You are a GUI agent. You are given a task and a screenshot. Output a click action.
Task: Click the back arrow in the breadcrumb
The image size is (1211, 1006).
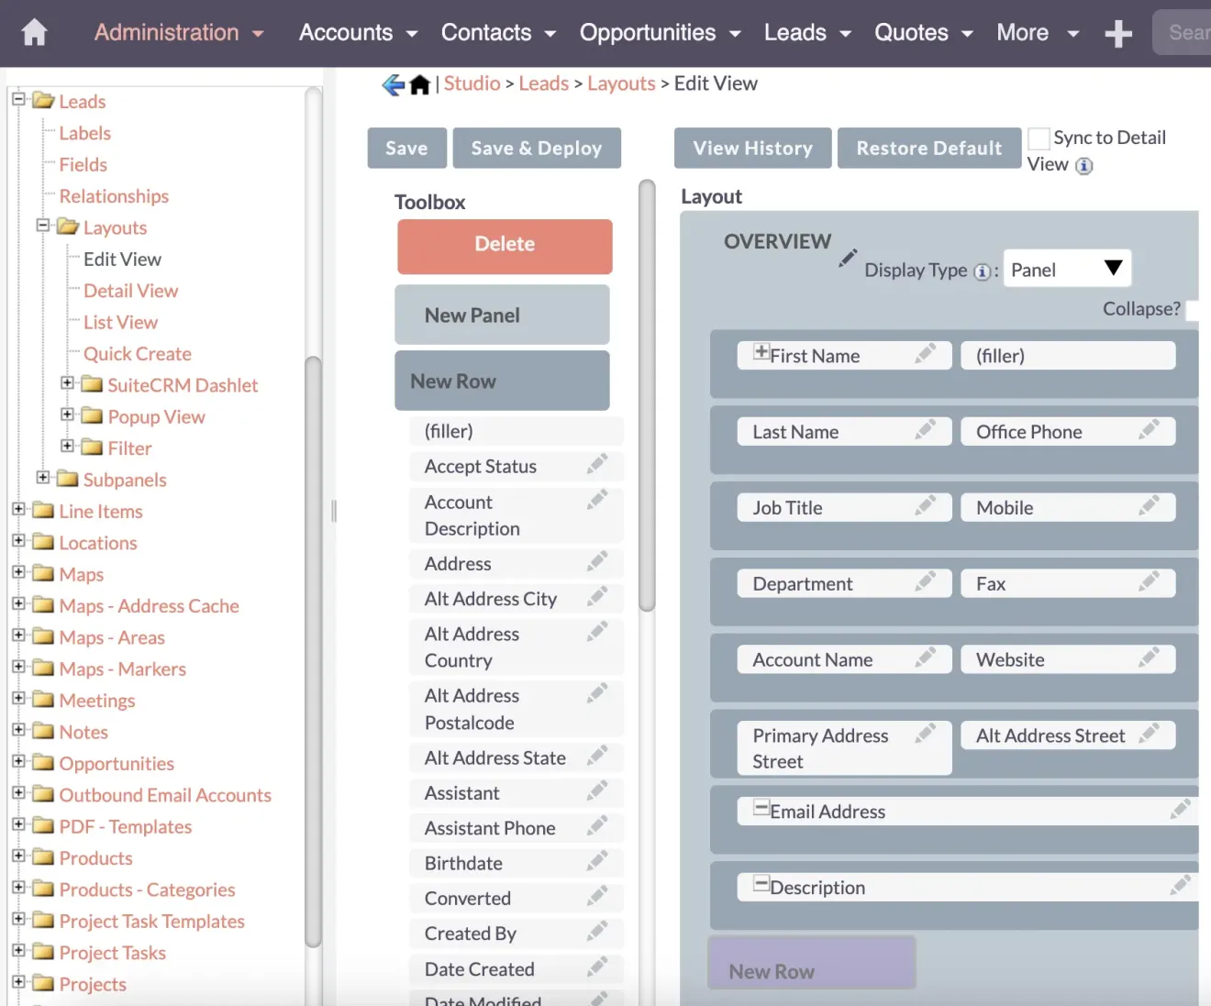(x=392, y=83)
